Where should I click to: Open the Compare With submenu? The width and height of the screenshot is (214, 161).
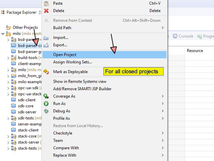click(x=104, y=148)
